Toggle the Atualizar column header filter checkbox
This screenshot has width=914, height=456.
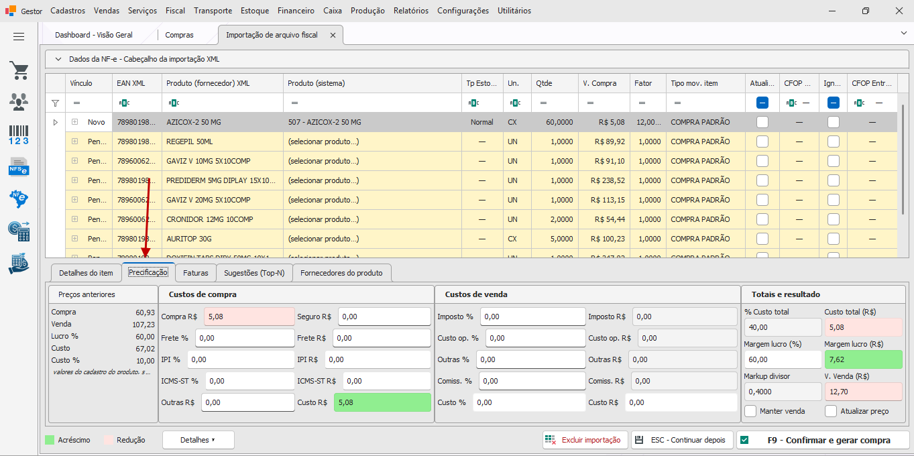tap(762, 103)
